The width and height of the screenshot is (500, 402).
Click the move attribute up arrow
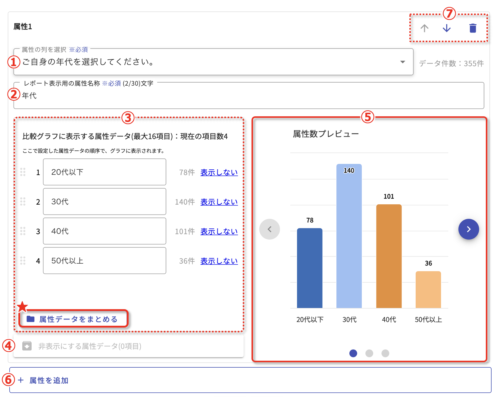tap(424, 28)
